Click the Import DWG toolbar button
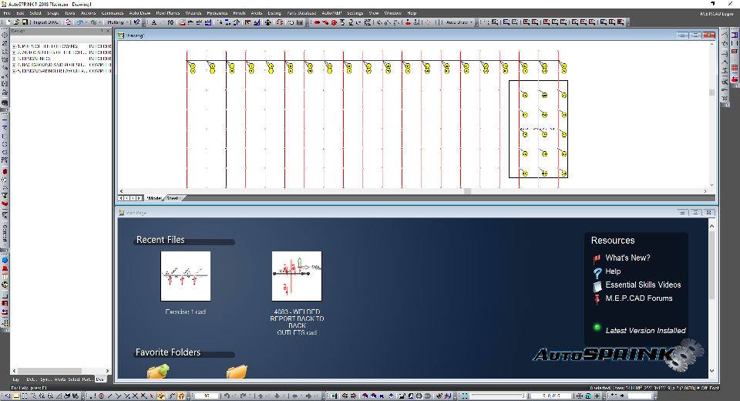Viewport: 740px width, 401px height. 45,22
